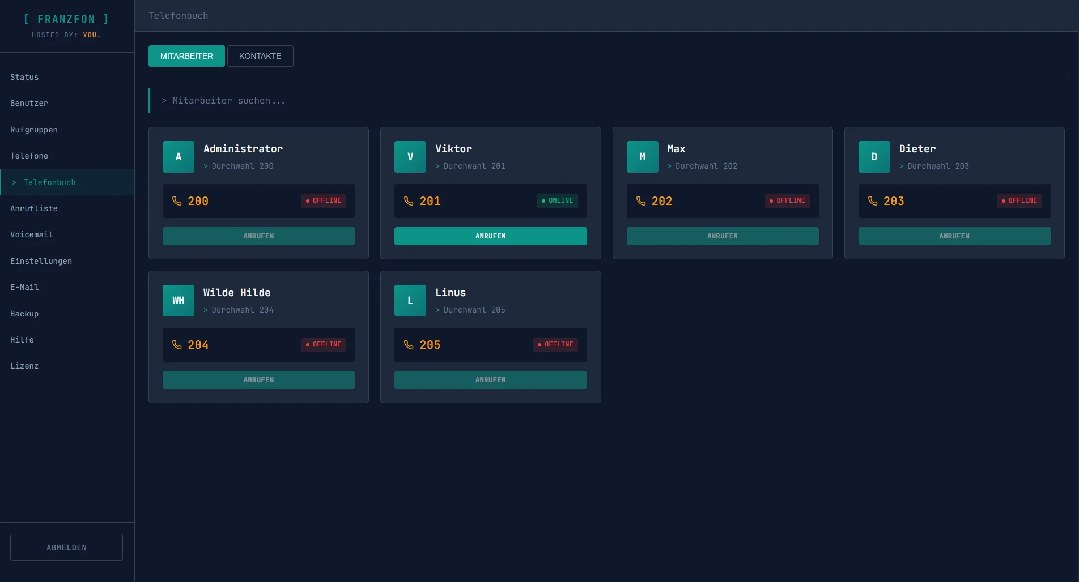Focus the Mitarbeiter suchen search field
Screen dimensions: 1079x582
(397, 101)
